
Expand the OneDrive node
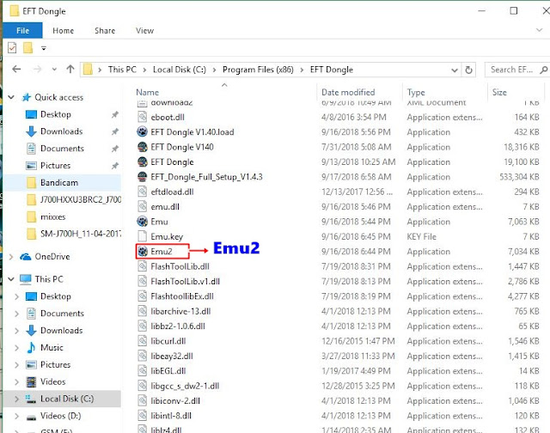point(11,257)
